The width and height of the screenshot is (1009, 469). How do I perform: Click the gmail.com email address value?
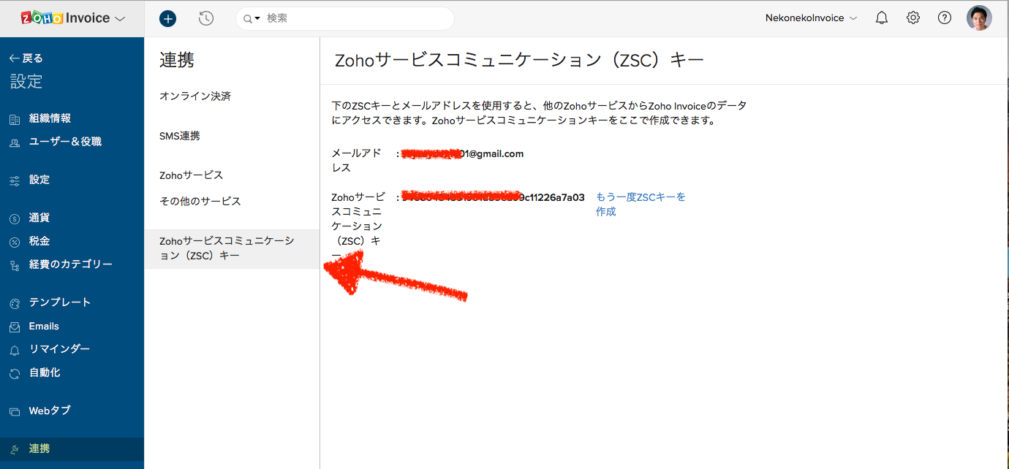(463, 153)
